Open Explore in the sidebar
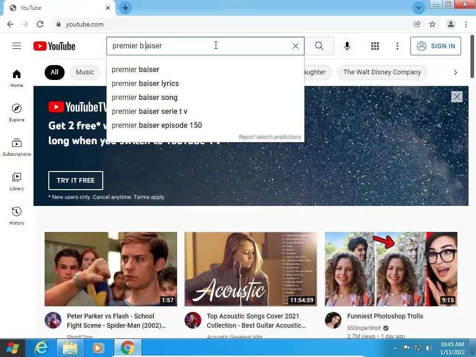Viewport: 476px width, 357px height. pos(17,112)
